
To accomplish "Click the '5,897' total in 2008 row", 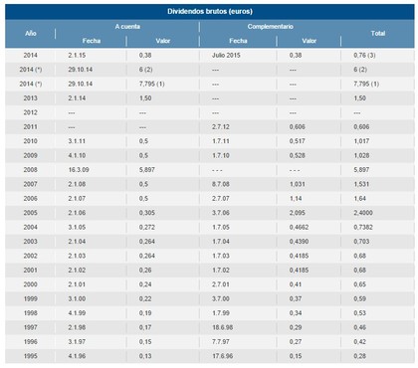I will [361, 170].
